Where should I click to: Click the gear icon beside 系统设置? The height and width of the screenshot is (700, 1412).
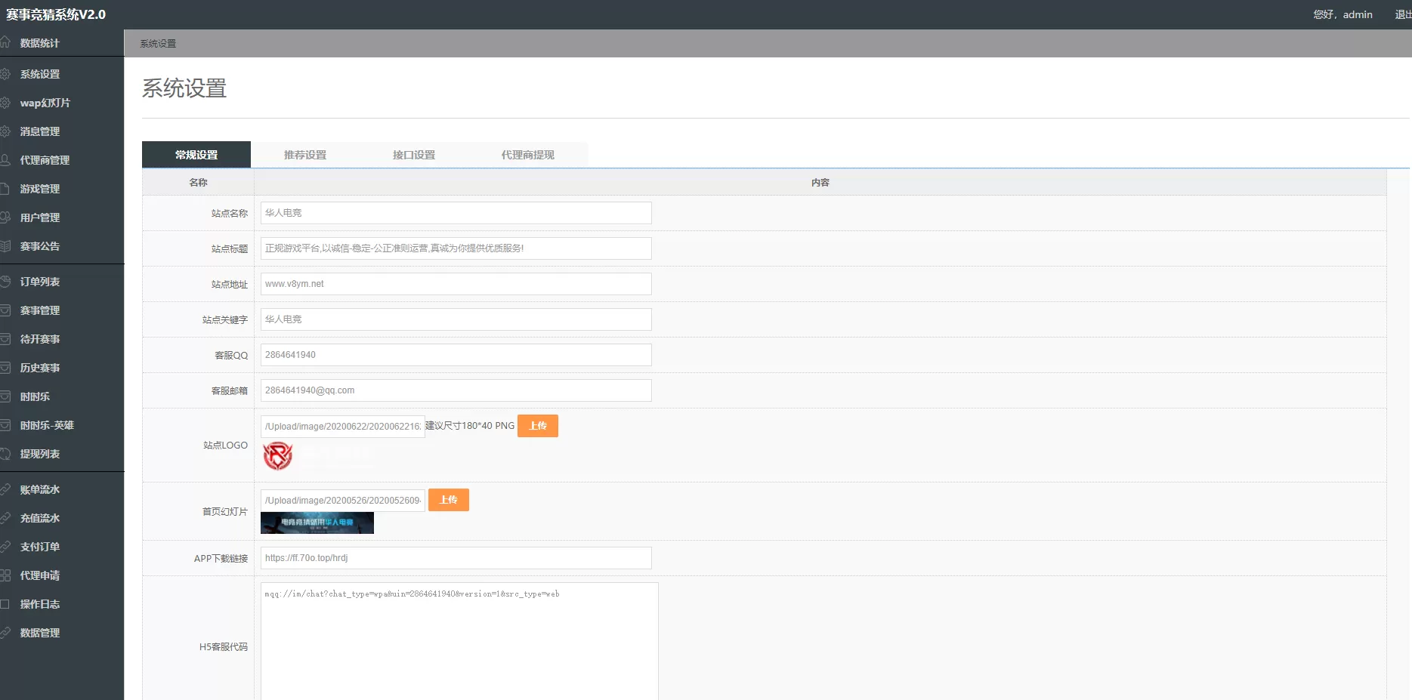click(5, 74)
